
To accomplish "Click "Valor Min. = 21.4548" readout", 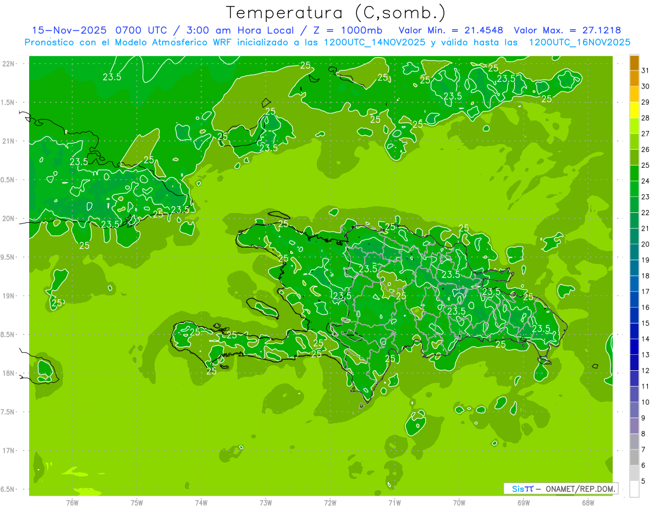I will pyautogui.click(x=451, y=30).
